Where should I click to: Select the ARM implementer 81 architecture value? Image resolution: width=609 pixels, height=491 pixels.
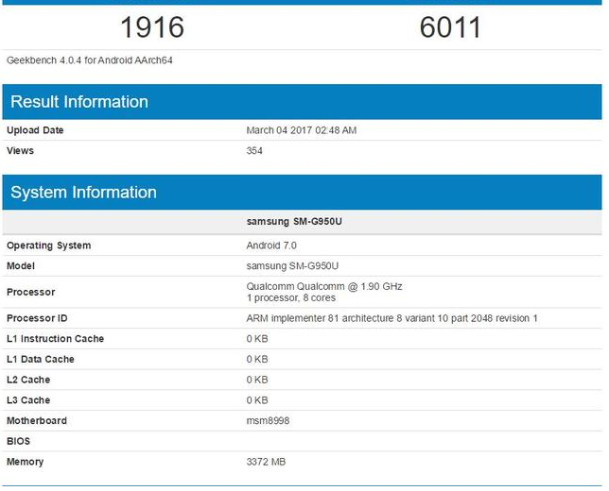coord(391,318)
